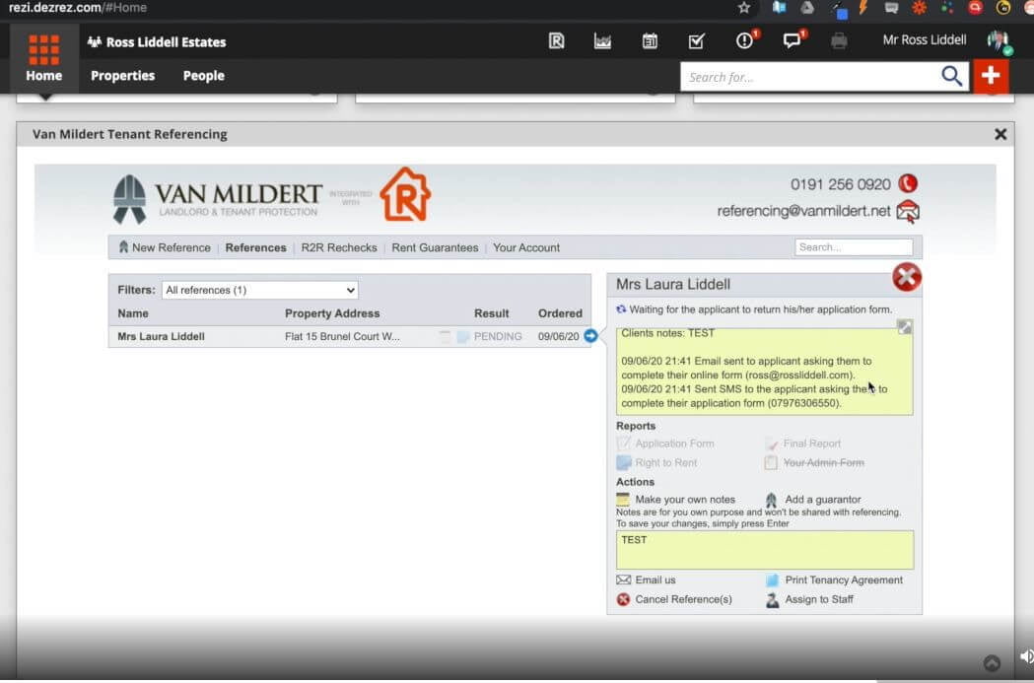
Task: Click Print Tenancy Agreement link
Action: pyautogui.click(x=844, y=581)
